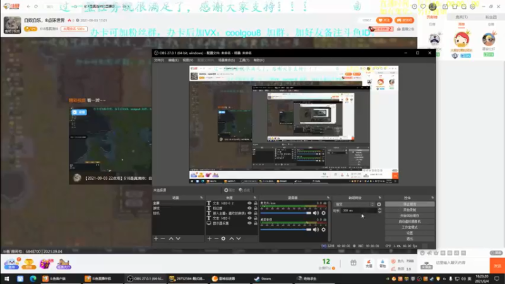
Task: Mute the first mixer audio channel
Action: click(316, 213)
